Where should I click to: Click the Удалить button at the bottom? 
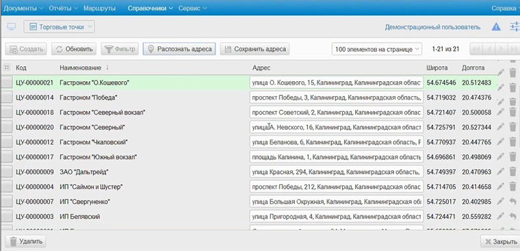click(25, 241)
